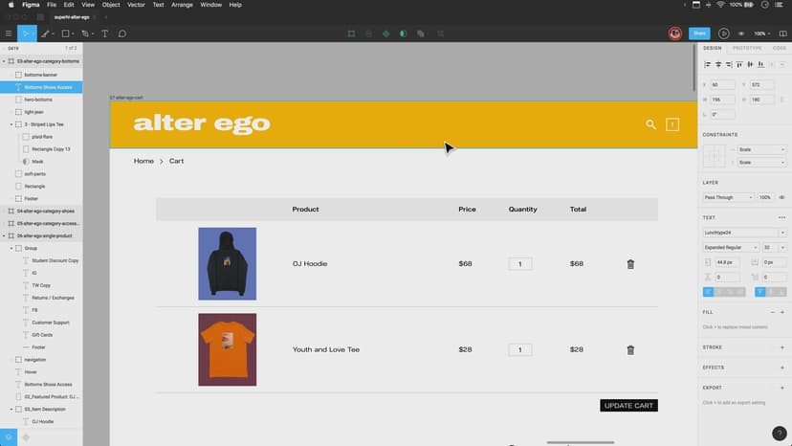Open the hamburger main menu
This screenshot has width=792, height=446.
click(9, 33)
